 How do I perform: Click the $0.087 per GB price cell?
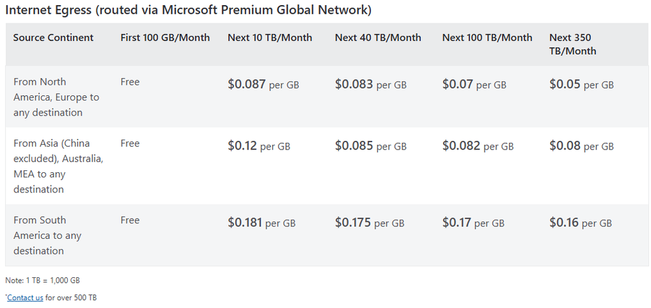coord(263,84)
